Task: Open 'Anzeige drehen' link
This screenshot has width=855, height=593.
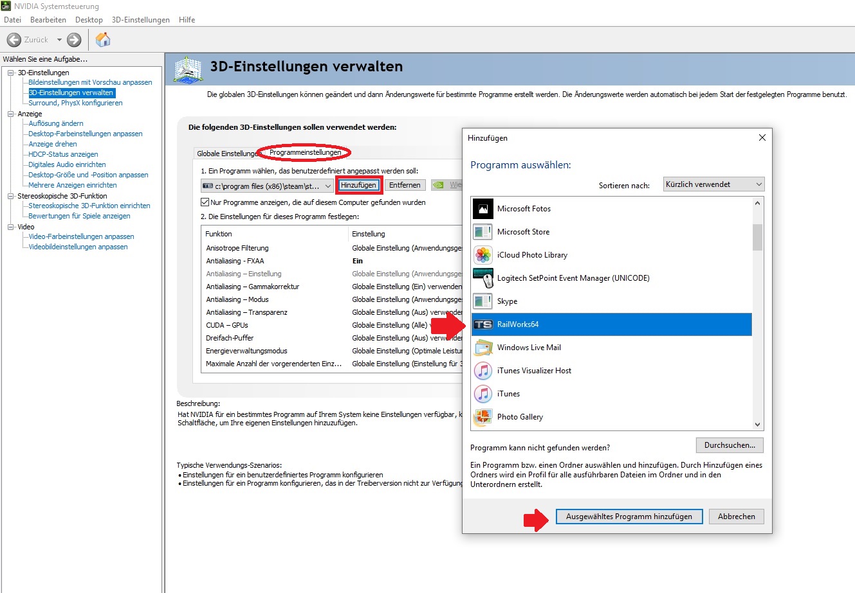Action: pyautogui.click(x=53, y=144)
